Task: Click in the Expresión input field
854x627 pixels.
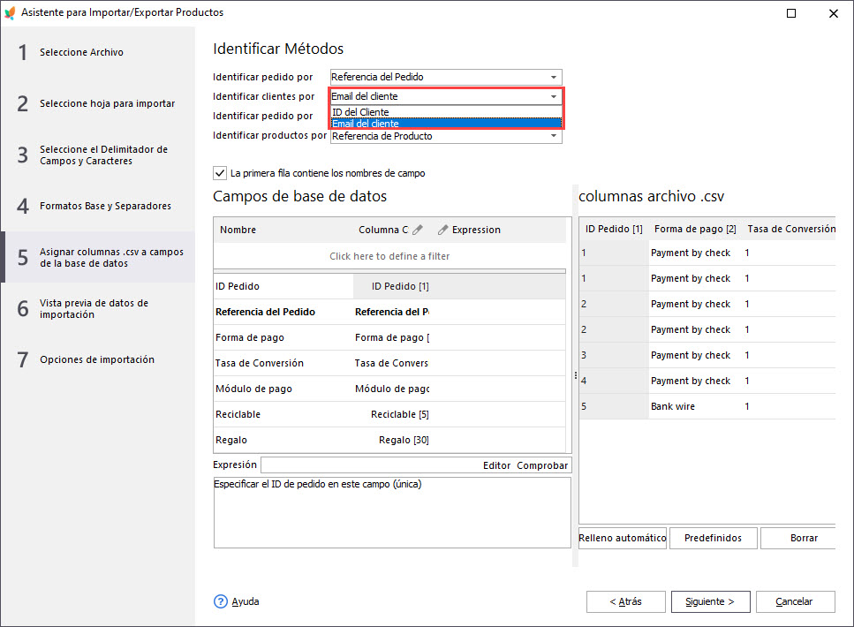Action: click(370, 465)
